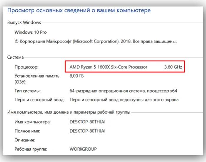Click the 'Система' section label
206x162 pixels.
15,57
